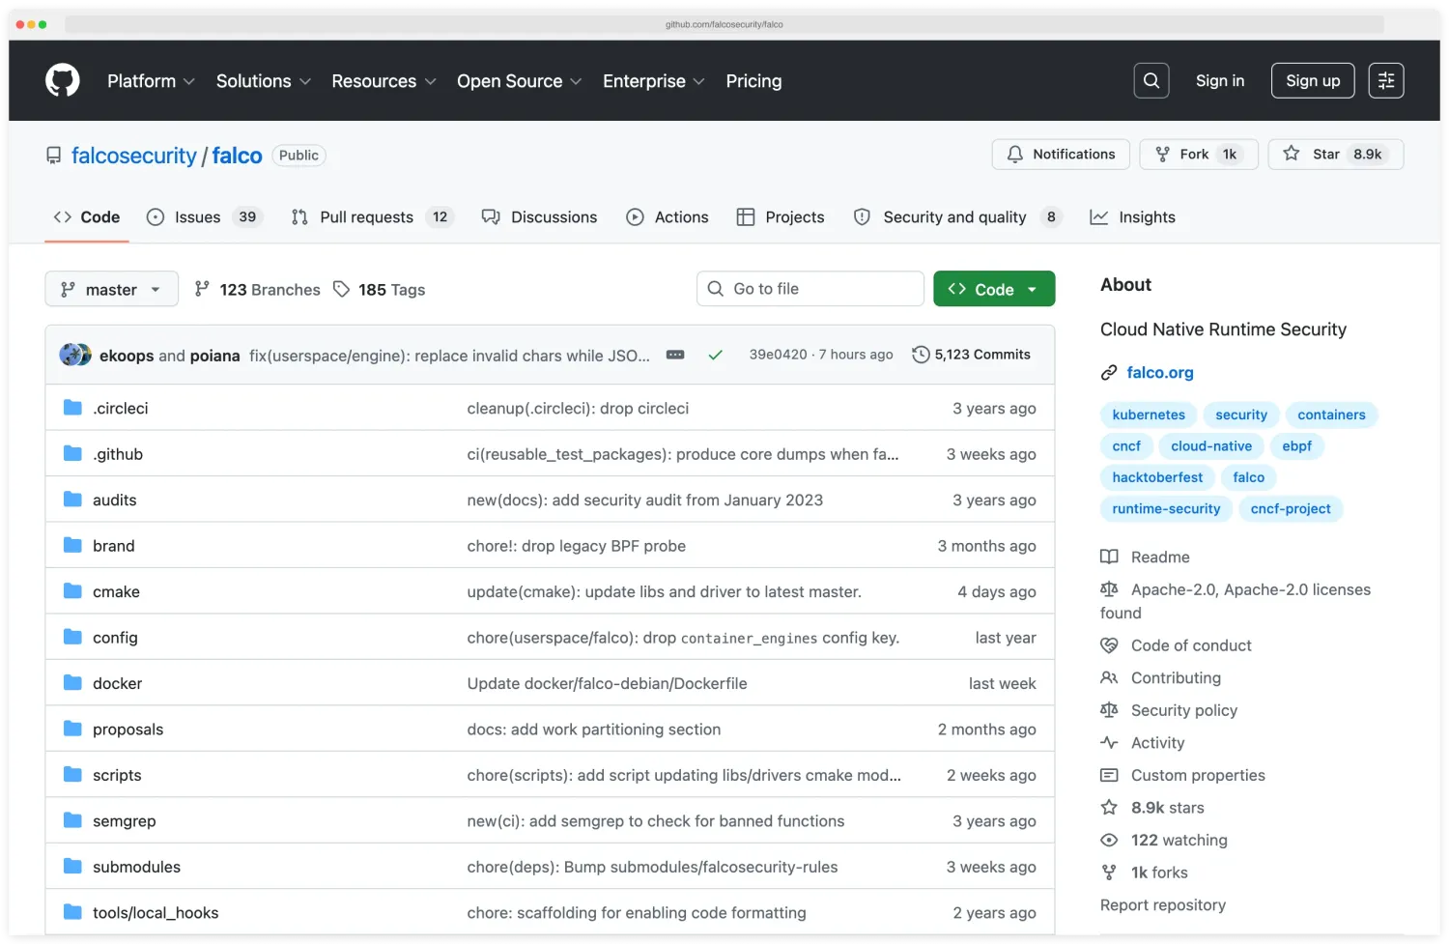
Task: Click the scripts folder icon
Action: [x=72, y=775]
